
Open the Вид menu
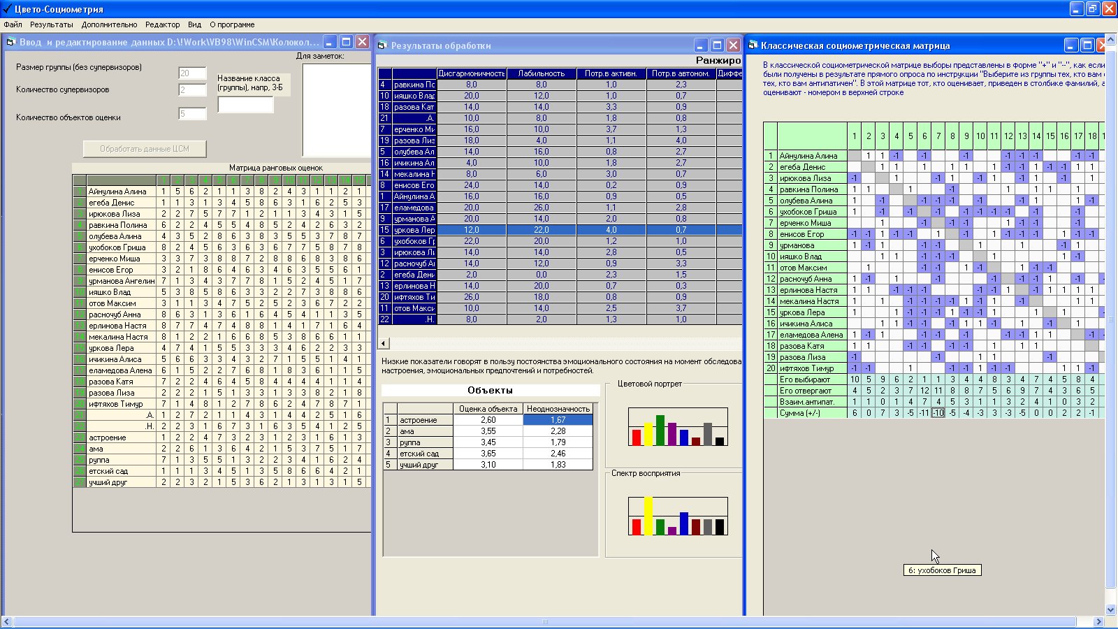[x=195, y=24]
